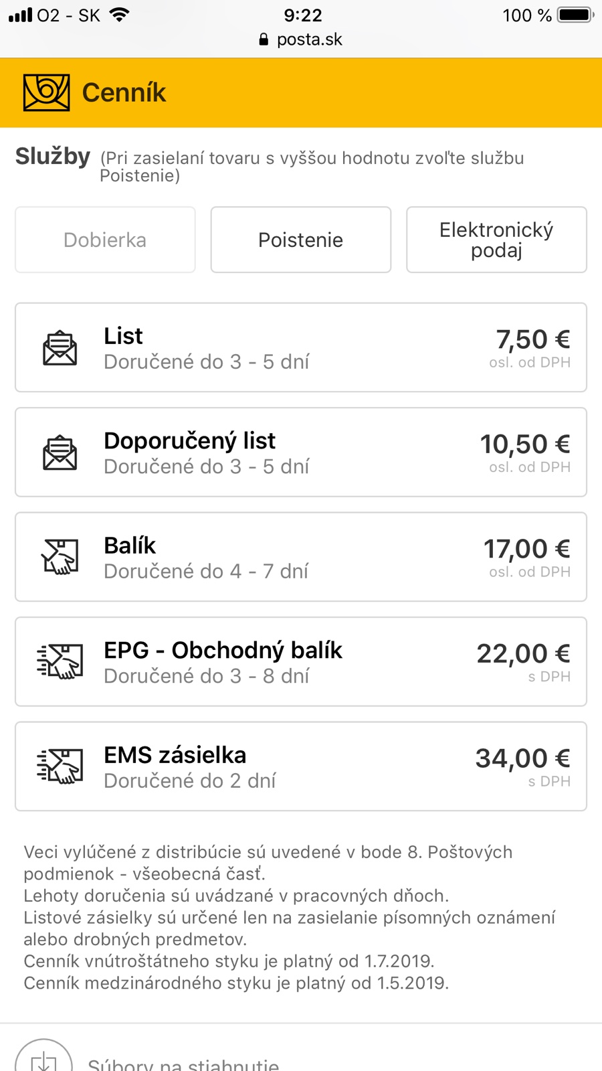The width and height of the screenshot is (602, 1071).
Task: Tap the padlock icon in address bar
Action: pos(264,39)
